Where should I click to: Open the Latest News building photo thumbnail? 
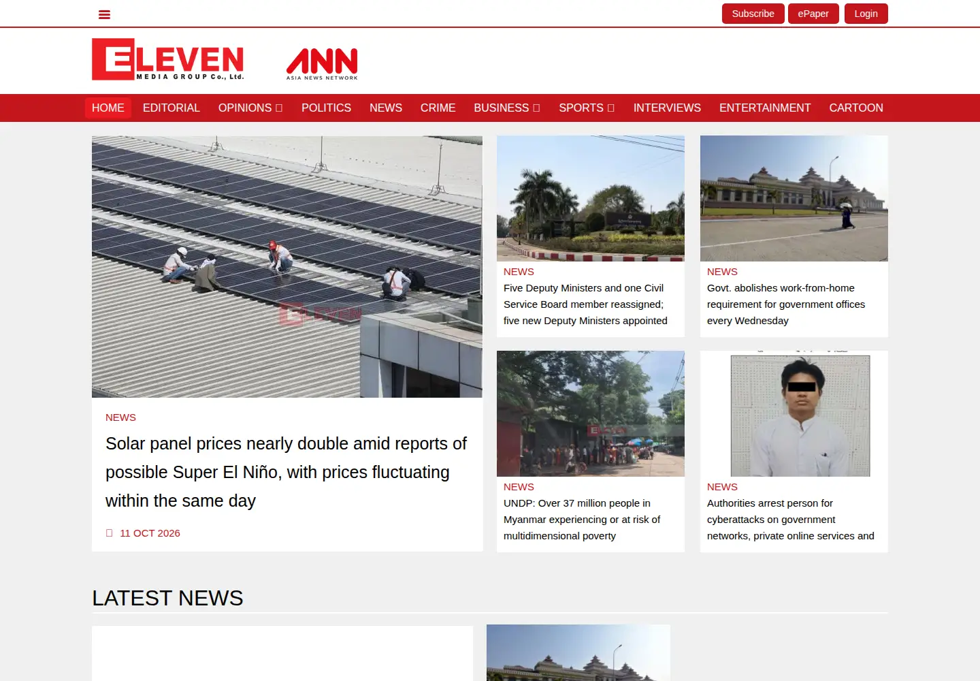578,652
